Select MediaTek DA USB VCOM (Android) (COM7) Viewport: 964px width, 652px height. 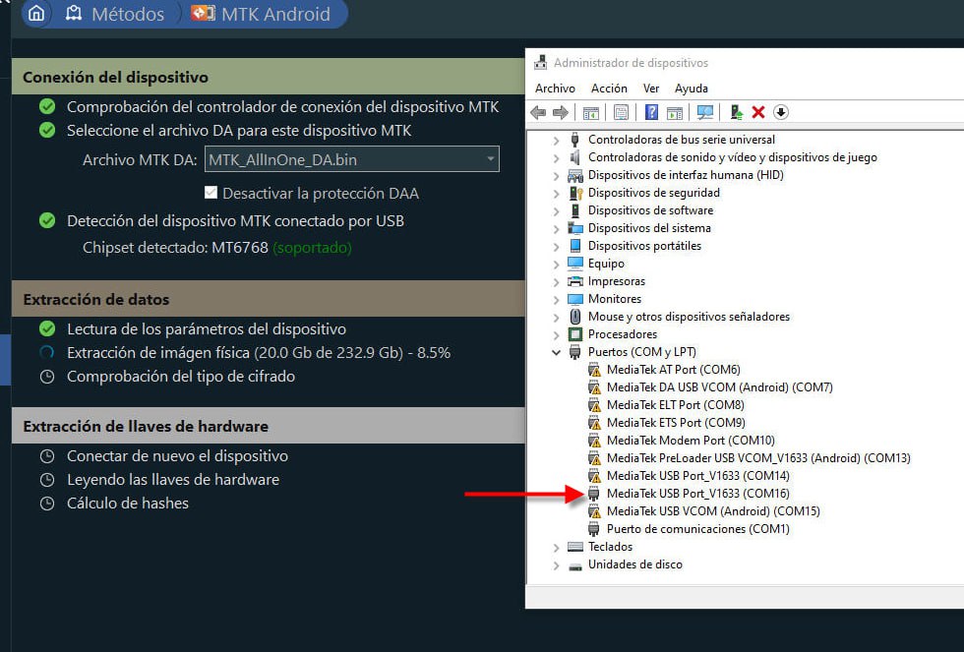(x=719, y=387)
